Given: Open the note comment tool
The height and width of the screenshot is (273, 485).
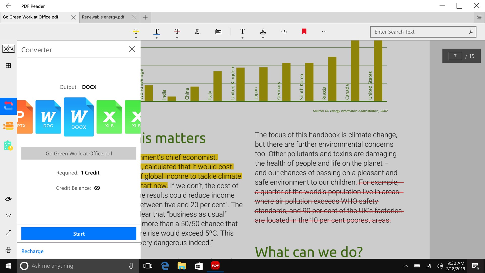Looking at the screenshot, I should (218, 32).
